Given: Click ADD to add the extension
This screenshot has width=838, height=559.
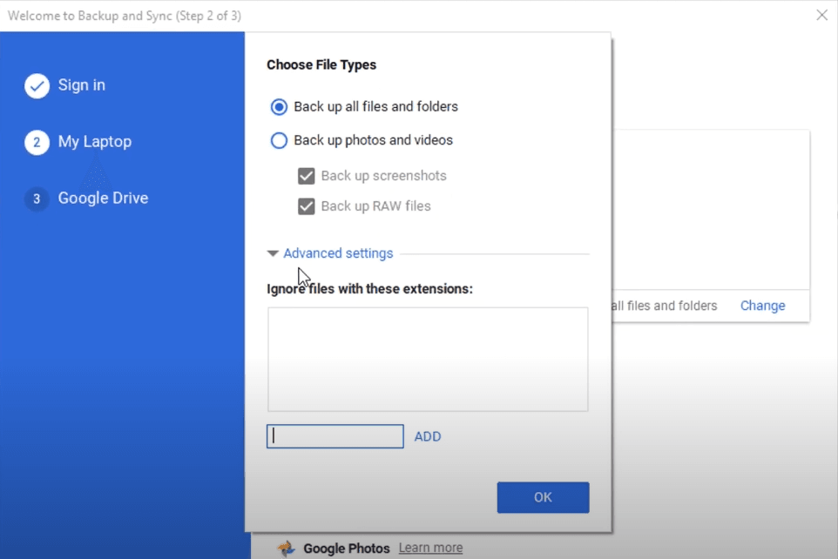Looking at the screenshot, I should pos(428,436).
